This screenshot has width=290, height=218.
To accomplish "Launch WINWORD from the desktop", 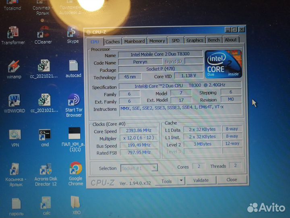I will click(14, 104).
